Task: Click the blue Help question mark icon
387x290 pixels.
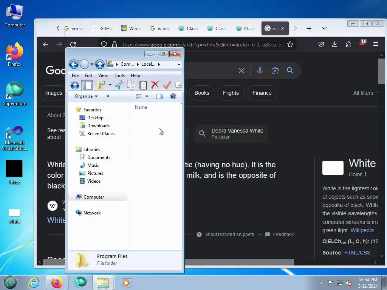Action: (173, 96)
